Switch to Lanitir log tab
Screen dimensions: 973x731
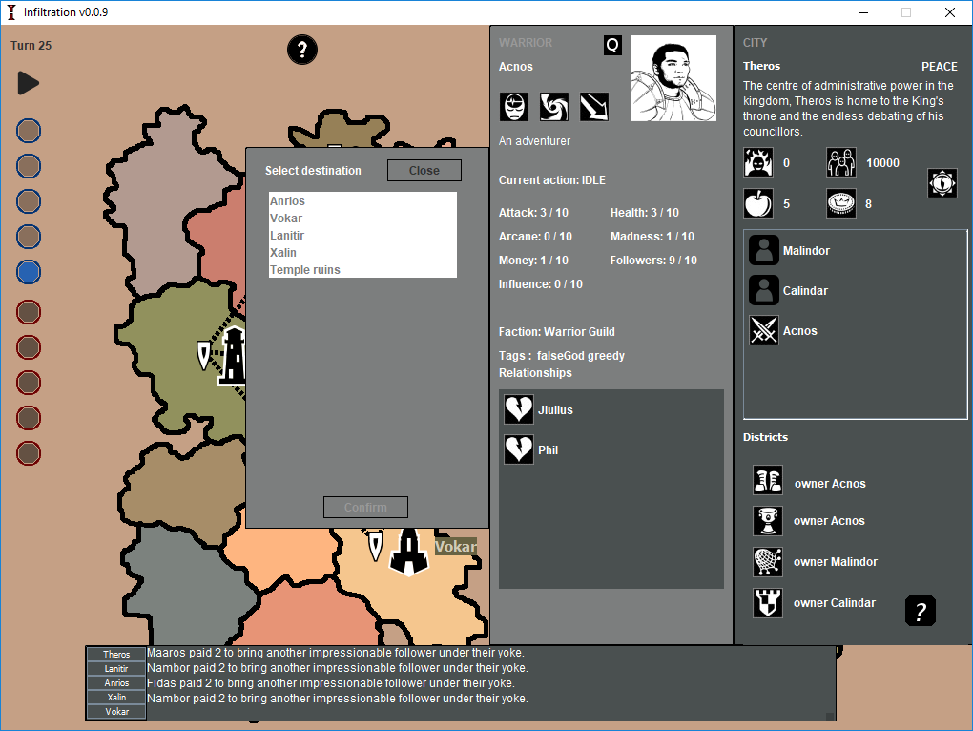(116, 668)
